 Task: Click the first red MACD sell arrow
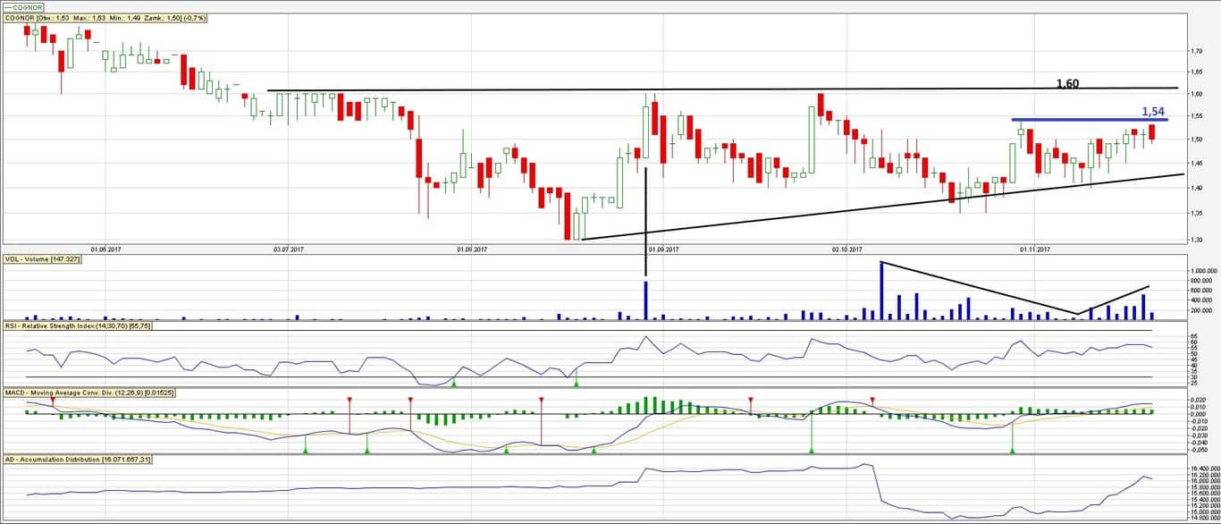pyautogui.click(x=53, y=400)
